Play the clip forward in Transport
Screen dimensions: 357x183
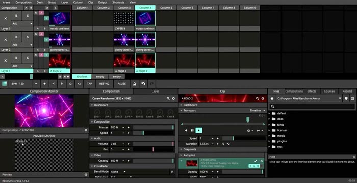coord(199,130)
